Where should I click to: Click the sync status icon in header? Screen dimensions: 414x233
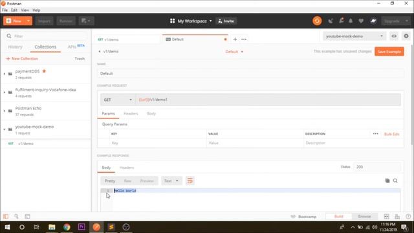pyautogui.click(x=317, y=21)
